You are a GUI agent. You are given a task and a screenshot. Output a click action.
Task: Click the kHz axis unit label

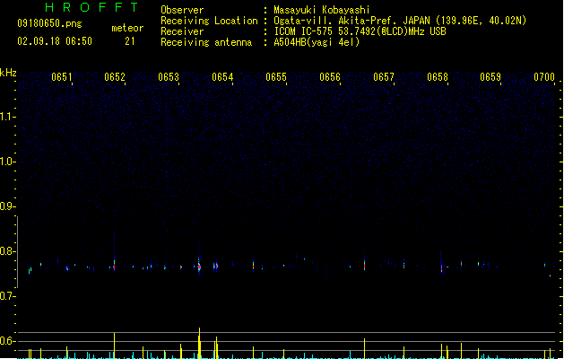[x=8, y=73]
